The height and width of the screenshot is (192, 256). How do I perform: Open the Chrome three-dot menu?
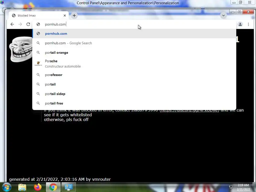(248, 24)
